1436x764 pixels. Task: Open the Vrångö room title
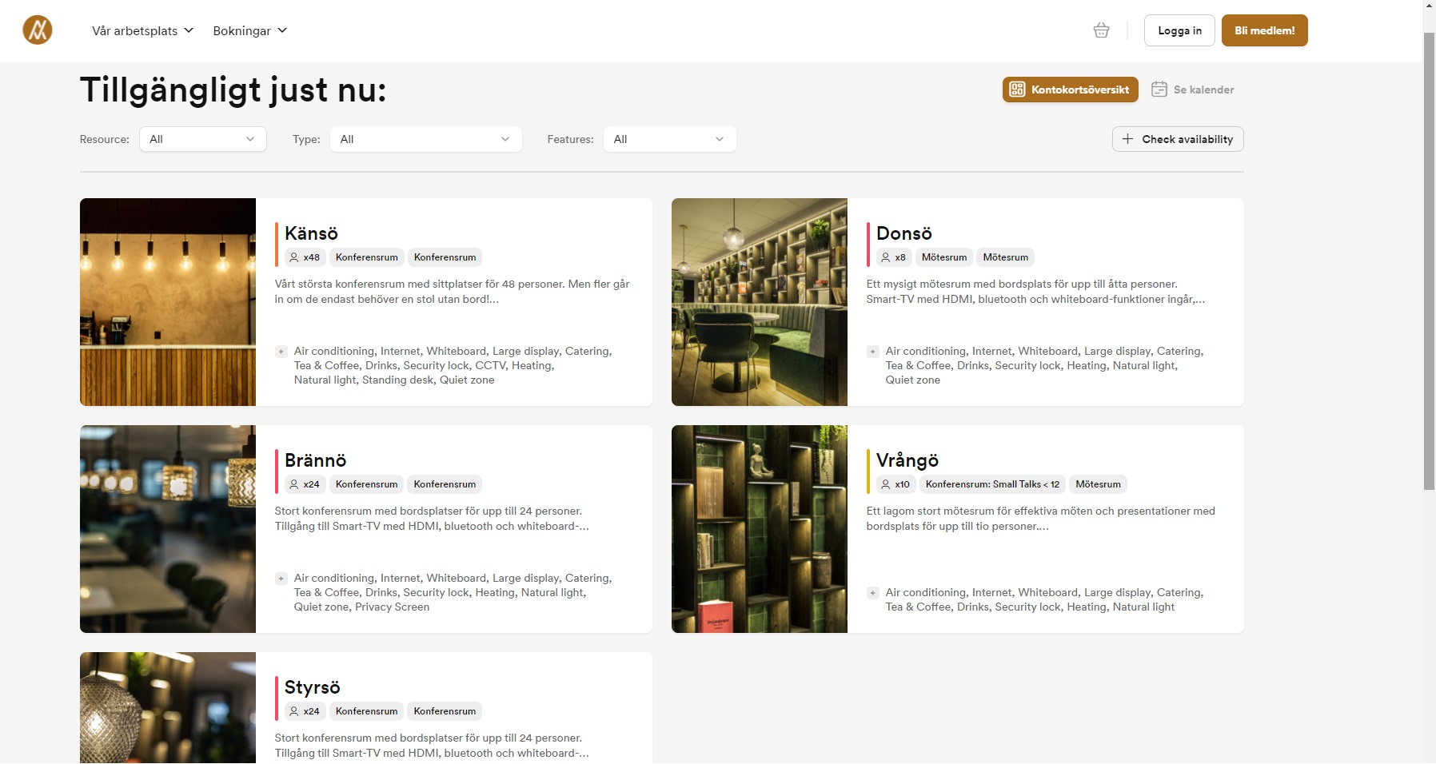[907, 460]
